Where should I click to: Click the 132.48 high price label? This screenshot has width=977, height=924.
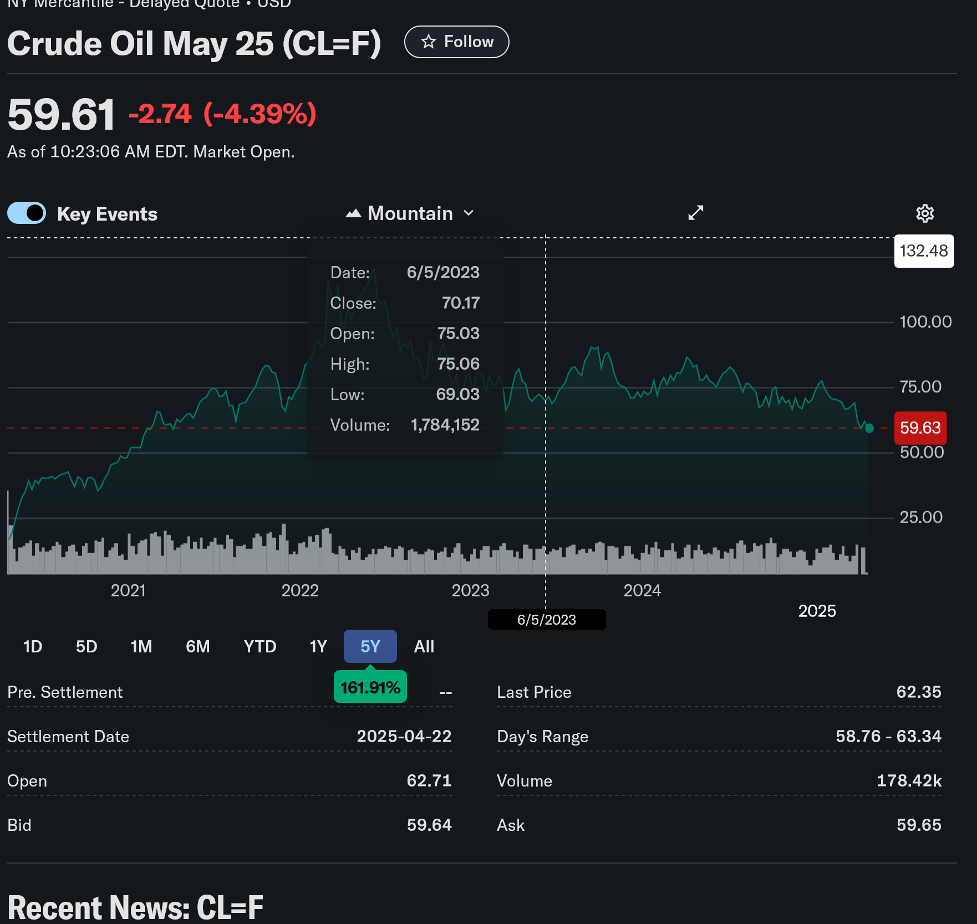click(924, 251)
